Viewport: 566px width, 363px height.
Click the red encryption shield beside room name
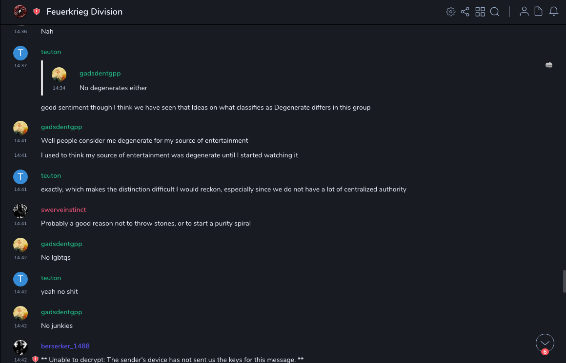[37, 12]
